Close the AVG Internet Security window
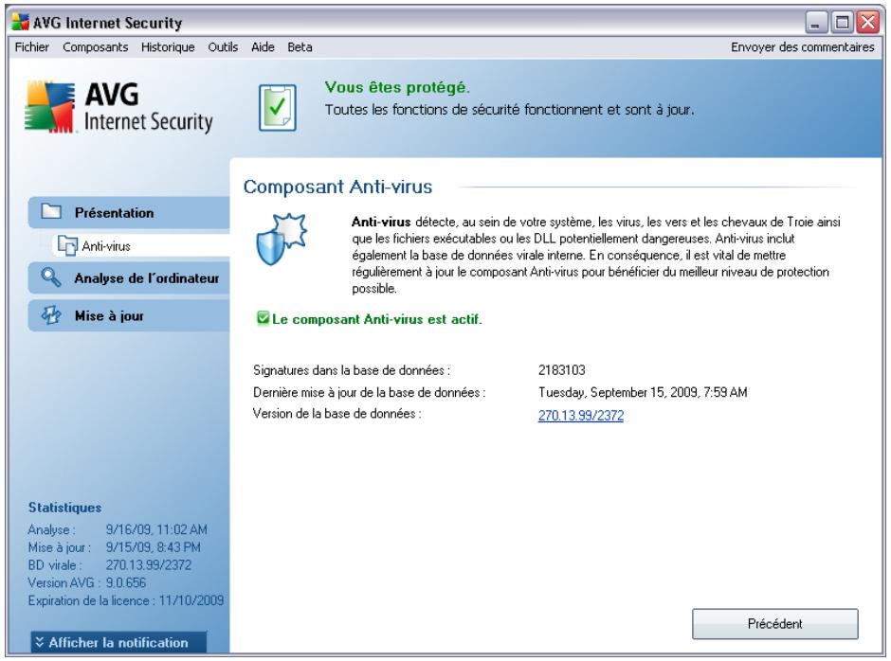The image size is (891, 661). tap(868, 23)
